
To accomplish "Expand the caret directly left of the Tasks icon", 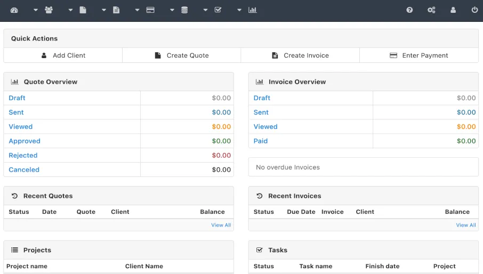I will tap(205, 10).
